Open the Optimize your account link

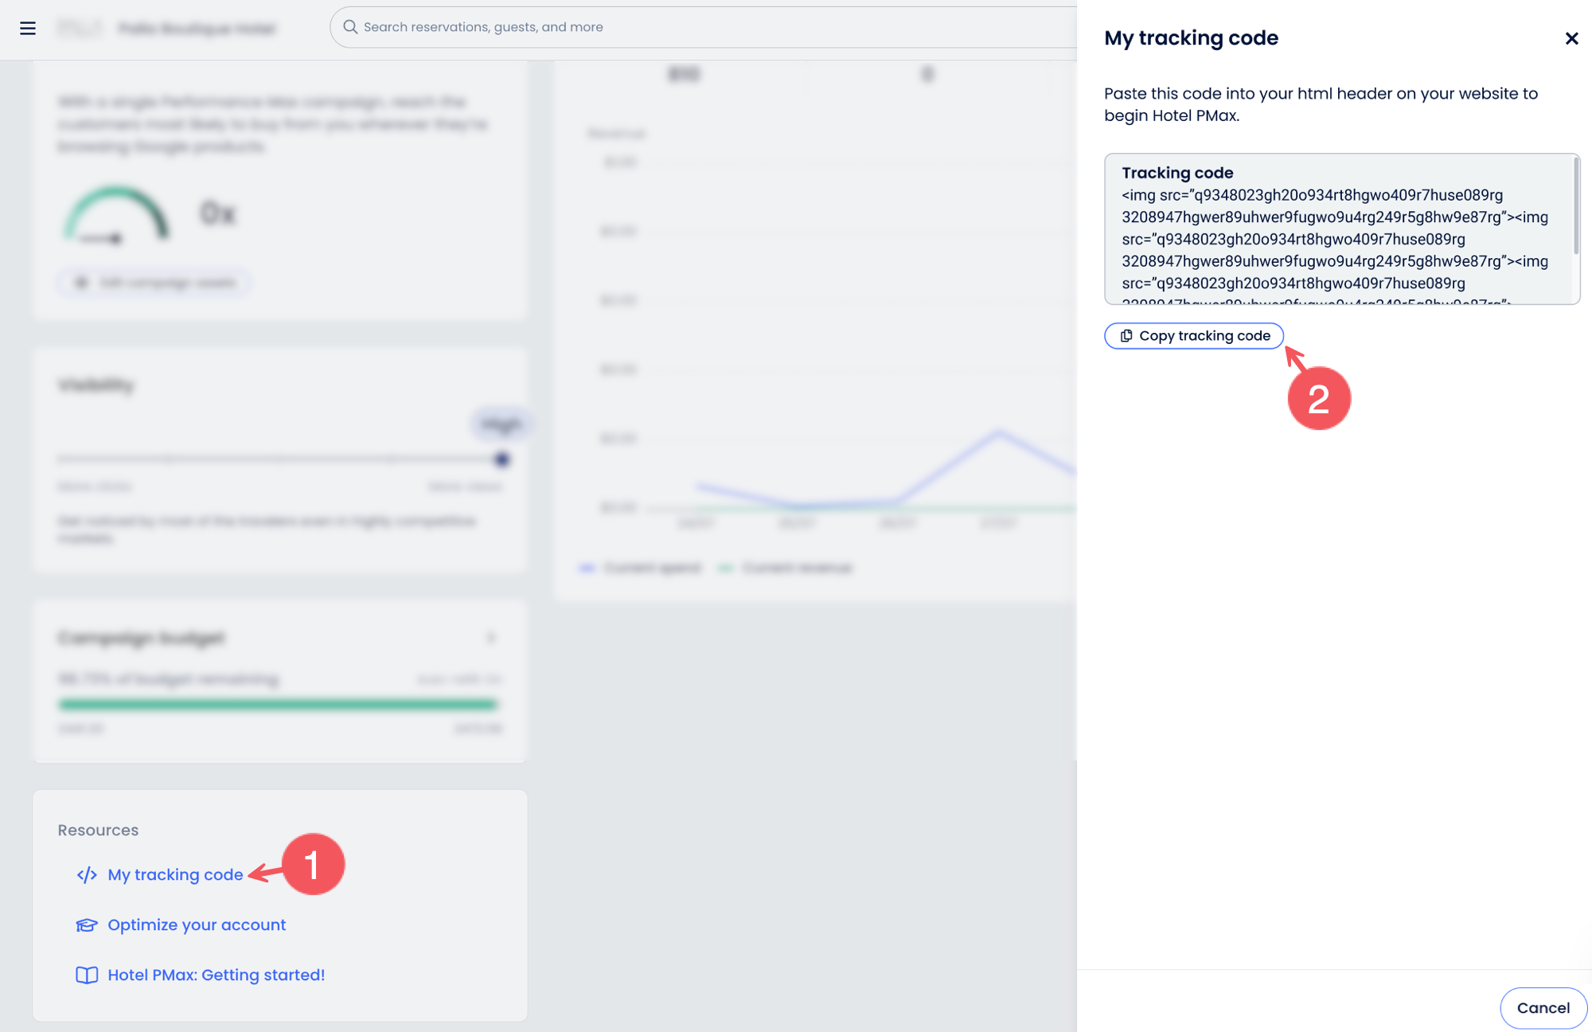pos(197,925)
